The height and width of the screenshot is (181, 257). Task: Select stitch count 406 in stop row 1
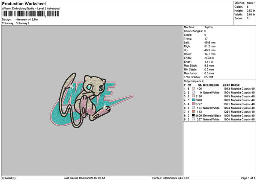pos(199,89)
